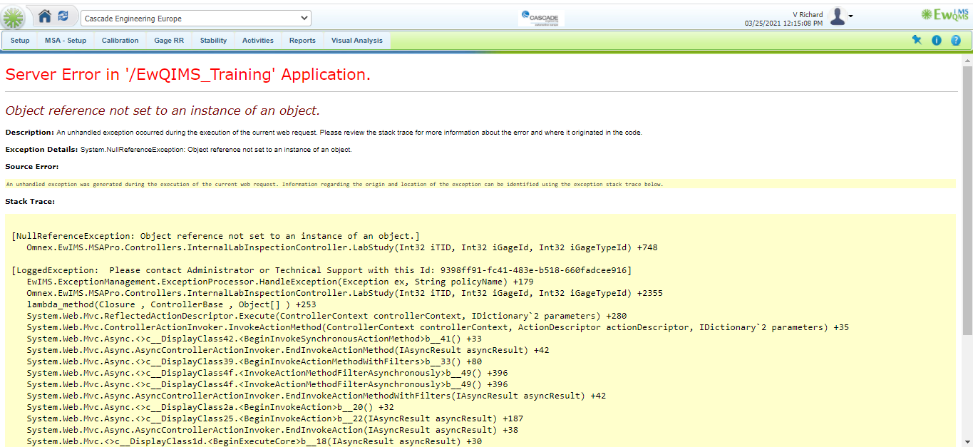Image resolution: width=973 pixels, height=447 pixels.
Task: Click the Exception Details label
Action: [x=41, y=150]
